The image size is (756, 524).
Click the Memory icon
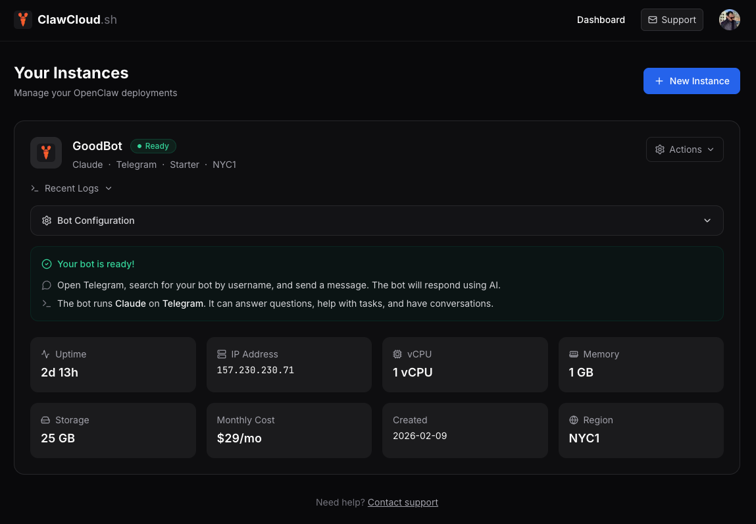coord(574,354)
